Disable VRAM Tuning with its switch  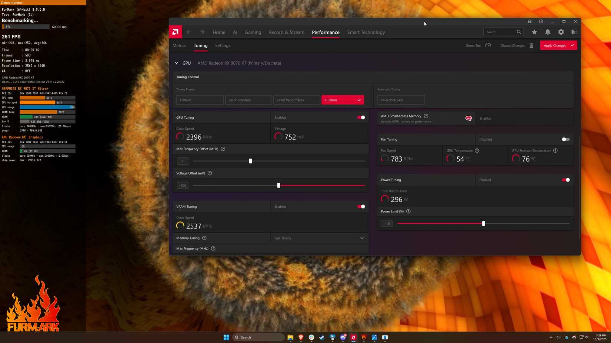tap(361, 207)
